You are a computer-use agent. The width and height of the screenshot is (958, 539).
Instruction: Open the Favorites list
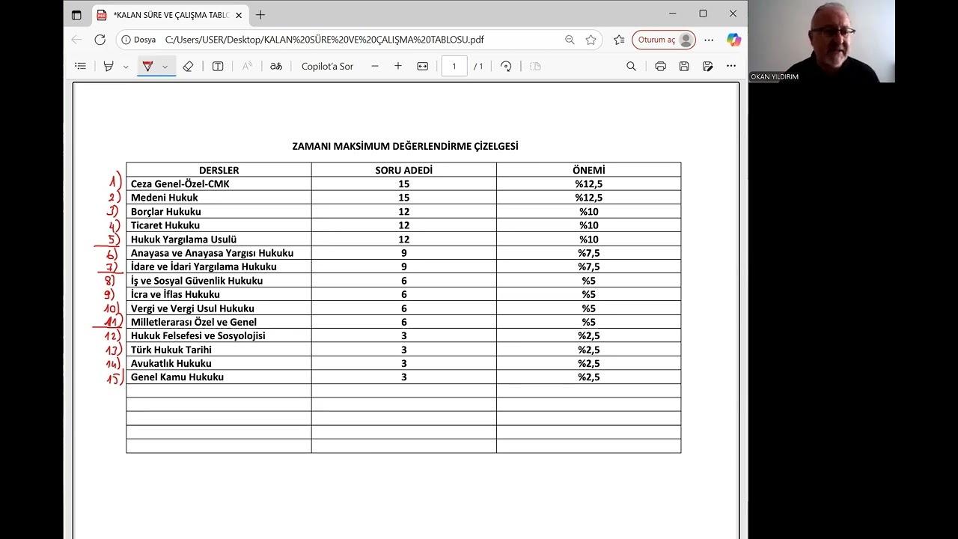619,40
